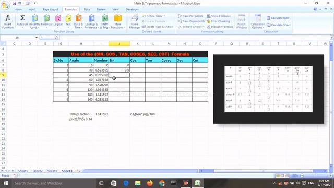Click the cell containing 6.283185
Viewport: 334px width, 188px height.
click(101, 100)
